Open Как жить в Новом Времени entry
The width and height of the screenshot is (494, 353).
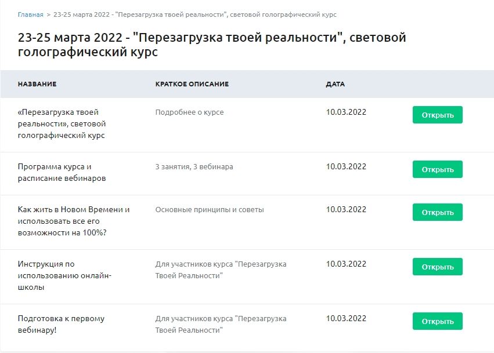(437, 212)
